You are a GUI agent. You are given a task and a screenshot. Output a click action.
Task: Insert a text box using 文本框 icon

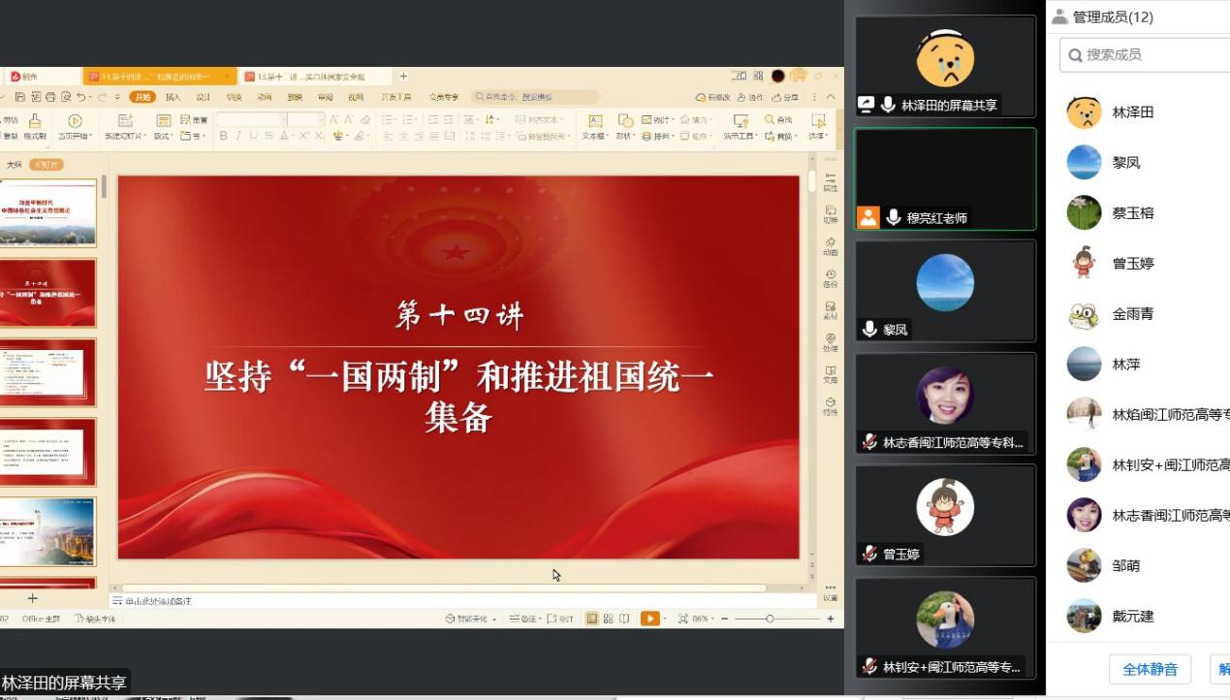(x=594, y=121)
